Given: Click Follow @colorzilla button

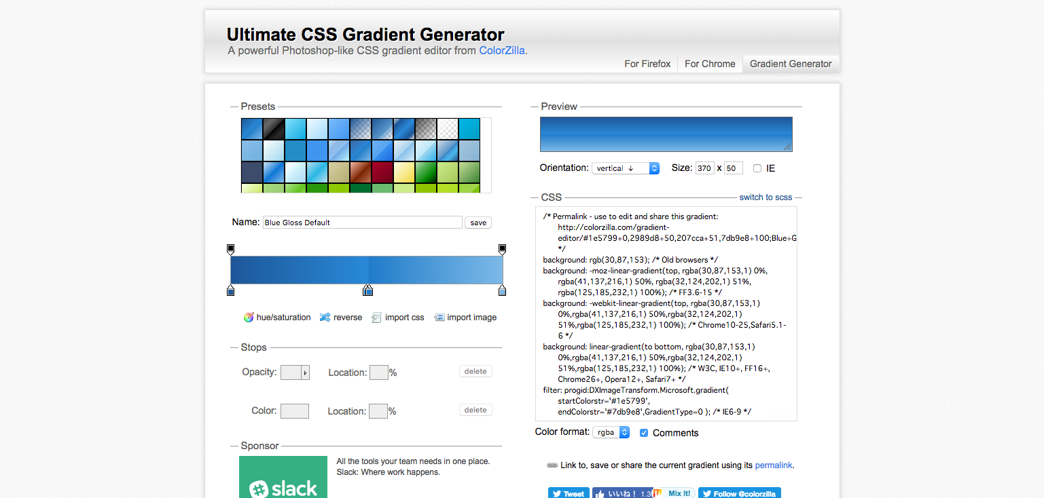Looking at the screenshot, I should click(x=740, y=493).
